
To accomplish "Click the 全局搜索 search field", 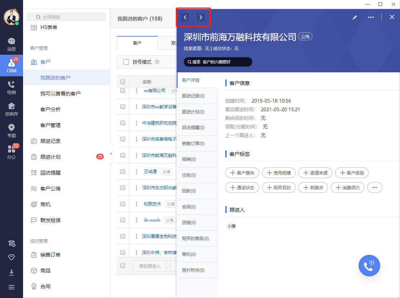I will (x=67, y=17).
